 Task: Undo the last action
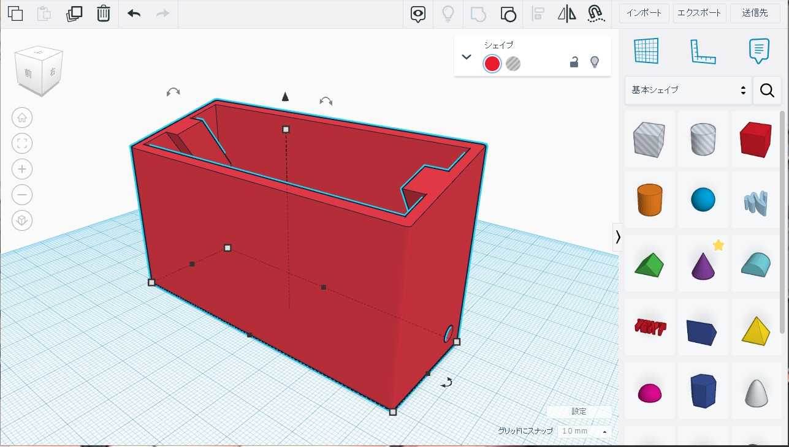(x=134, y=13)
